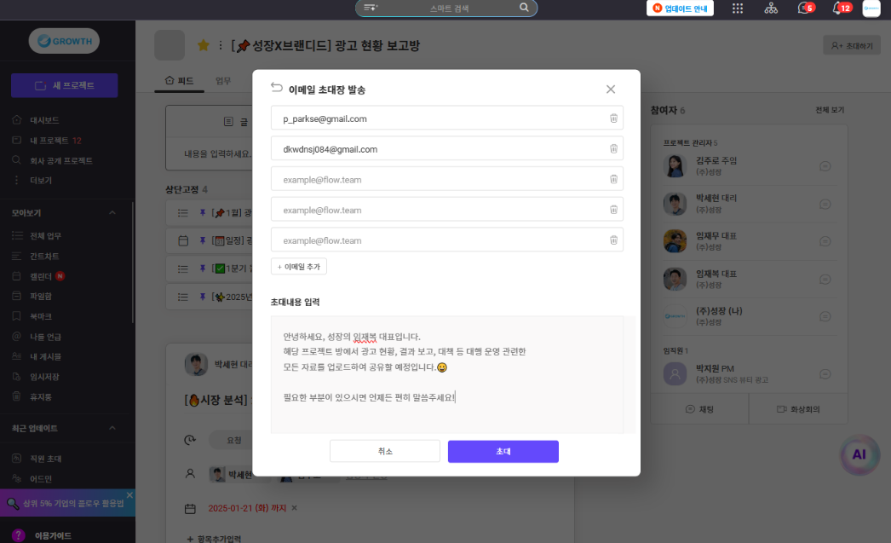Add another email with + 이메일 추가
Image resolution: width=891 pixels, height=543 pixels.
299,267
